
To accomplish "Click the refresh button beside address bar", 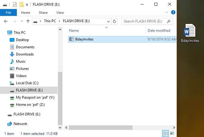I will point(114,21).
